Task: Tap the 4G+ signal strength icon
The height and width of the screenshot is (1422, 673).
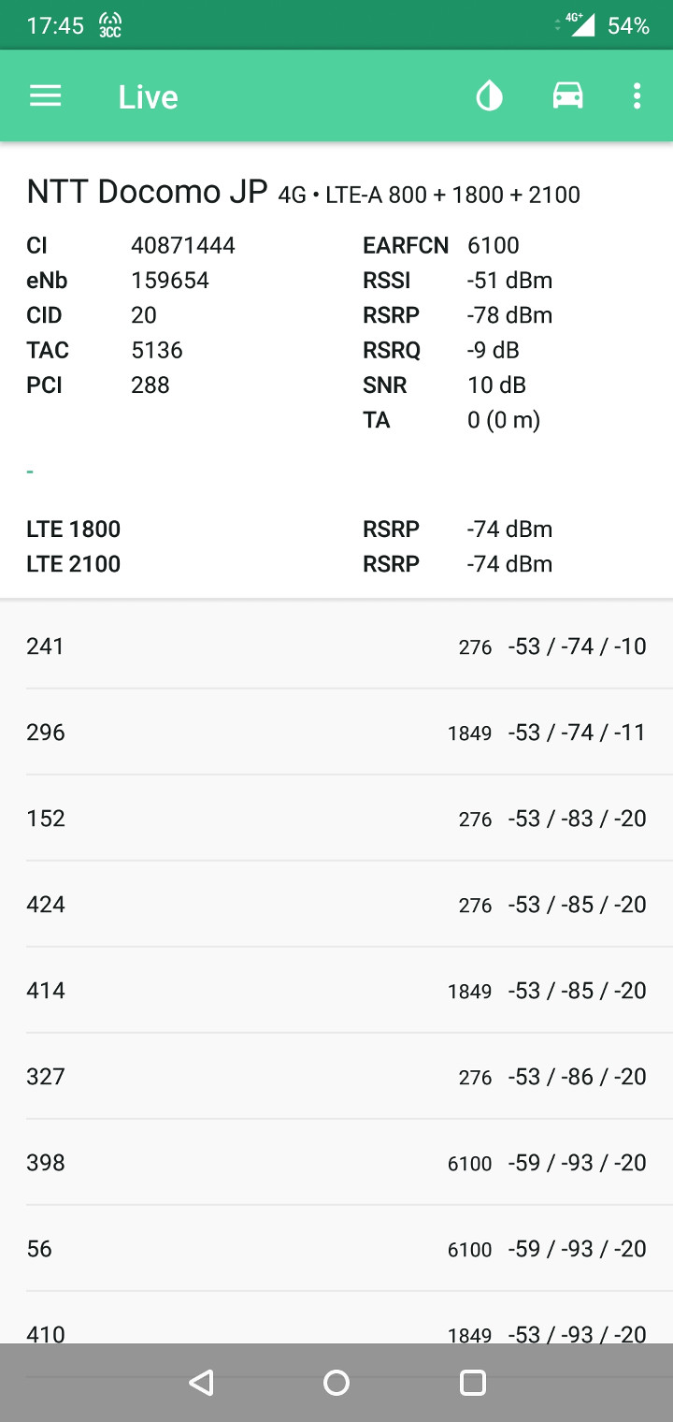Action: point(580,25)
